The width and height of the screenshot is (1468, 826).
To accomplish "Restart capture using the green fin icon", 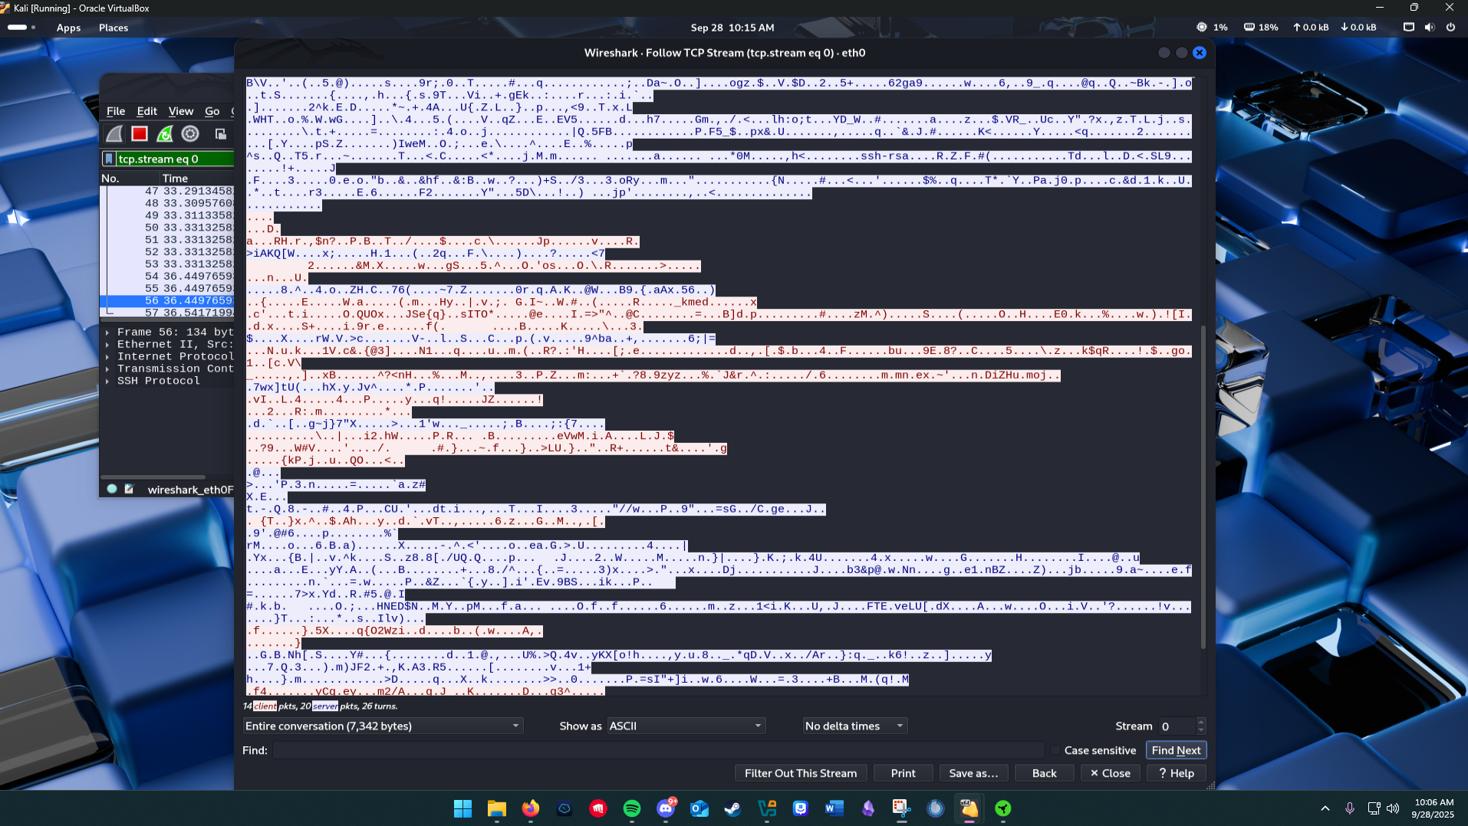I will click(x=165, y=134).
